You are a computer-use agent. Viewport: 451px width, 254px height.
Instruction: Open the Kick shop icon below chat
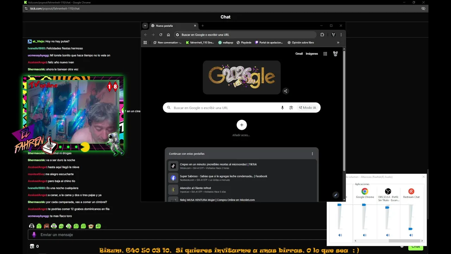(x=32, y=246)
